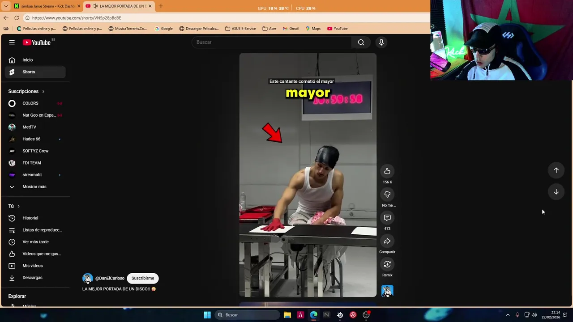Open SOFTYZ Crew channel subscription
This screenshot has height=322, width=573.
[x=35, y=151]
